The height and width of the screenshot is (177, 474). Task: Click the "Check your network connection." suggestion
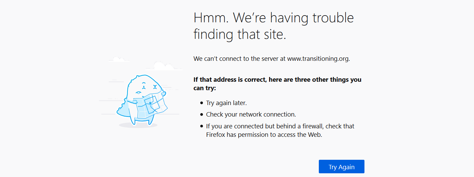click(x=251, y=115)
